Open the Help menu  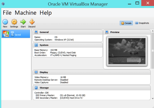tap(46, 13)
